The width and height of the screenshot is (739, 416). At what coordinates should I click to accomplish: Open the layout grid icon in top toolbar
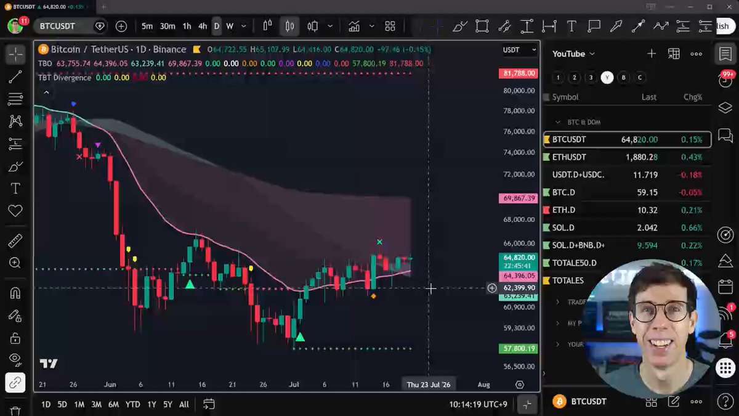click(390, 27)
